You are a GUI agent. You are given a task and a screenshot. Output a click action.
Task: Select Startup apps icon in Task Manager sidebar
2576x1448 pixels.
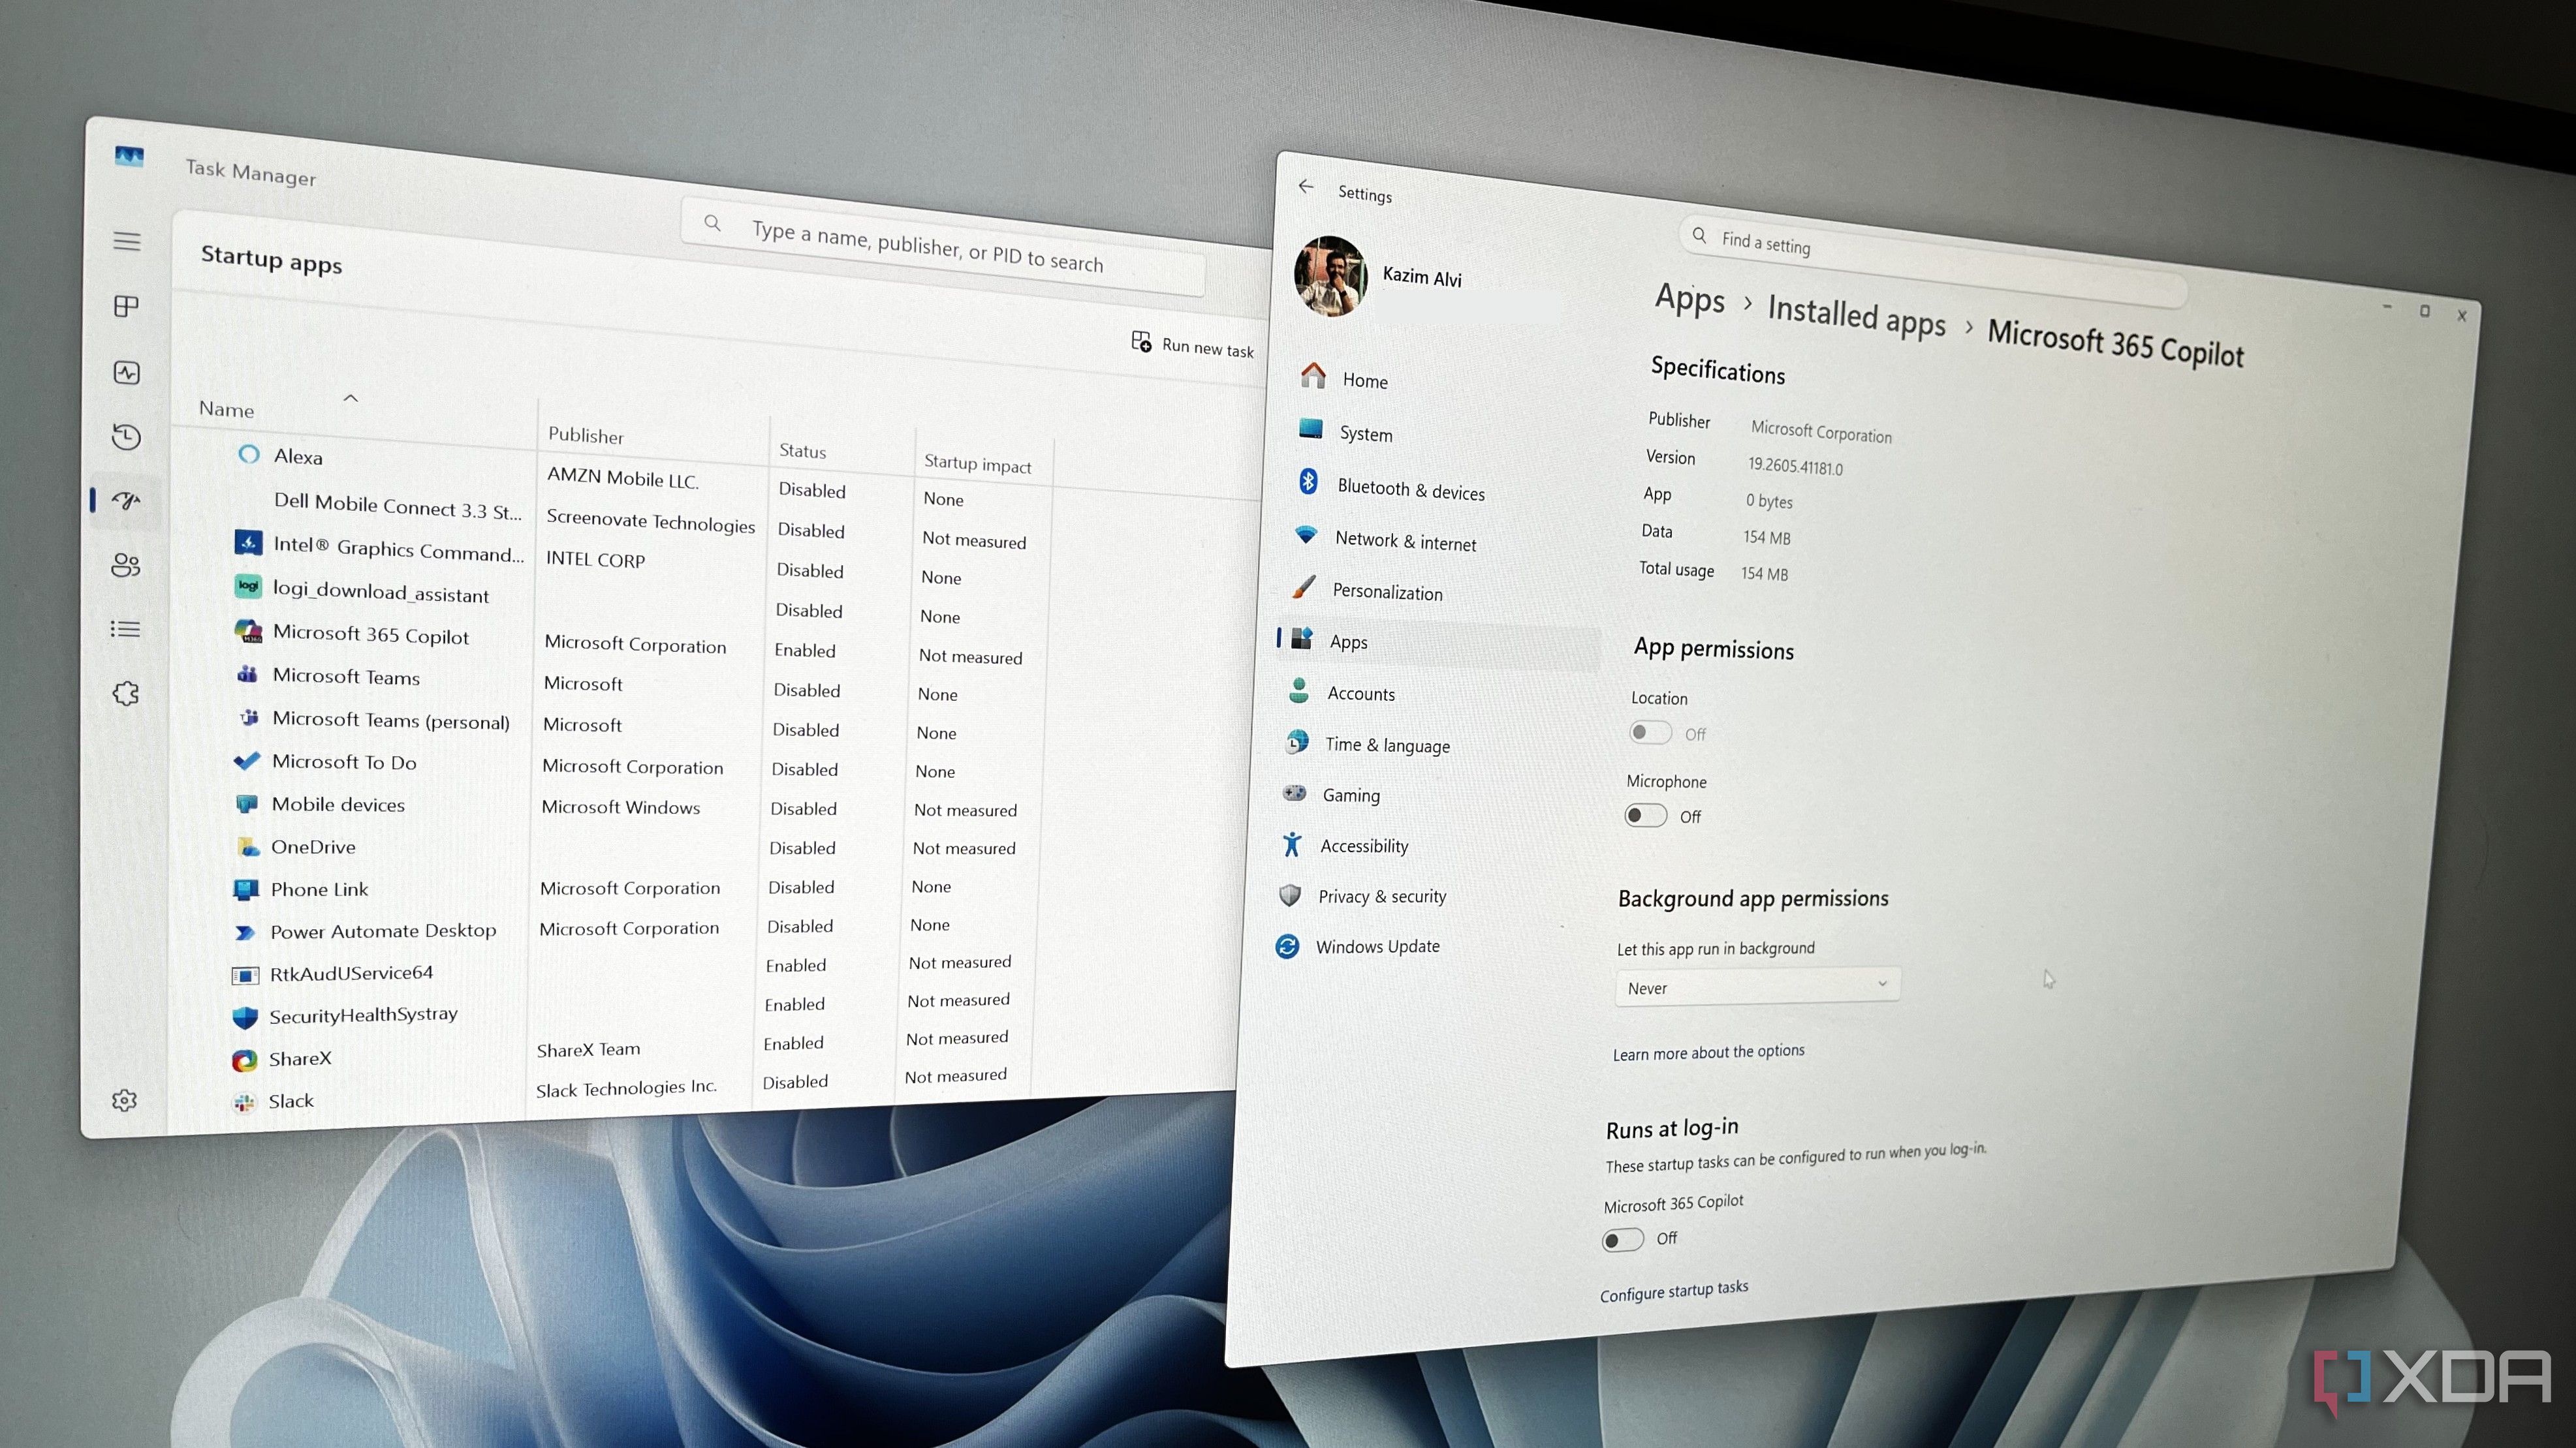[127, 501]
